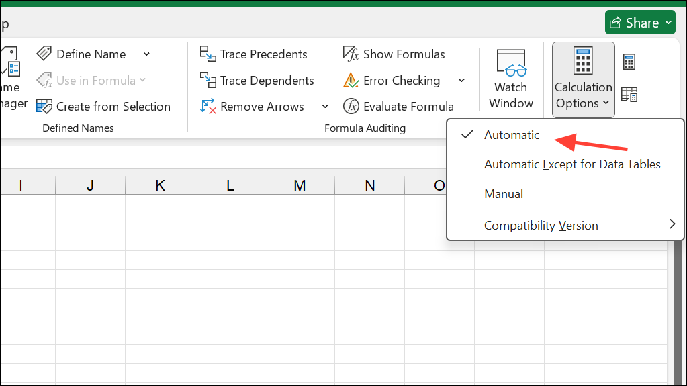This screenshot has height=386, width=687.
Task: Click the Show Formulas icon
Action: point(351,54)
